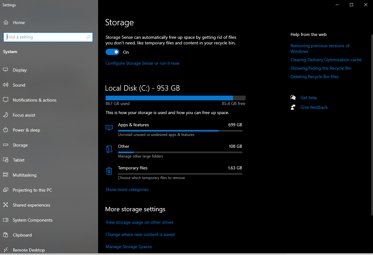Select the Display icon in the sidebar
Screen dimensions: 373x255
6,70
